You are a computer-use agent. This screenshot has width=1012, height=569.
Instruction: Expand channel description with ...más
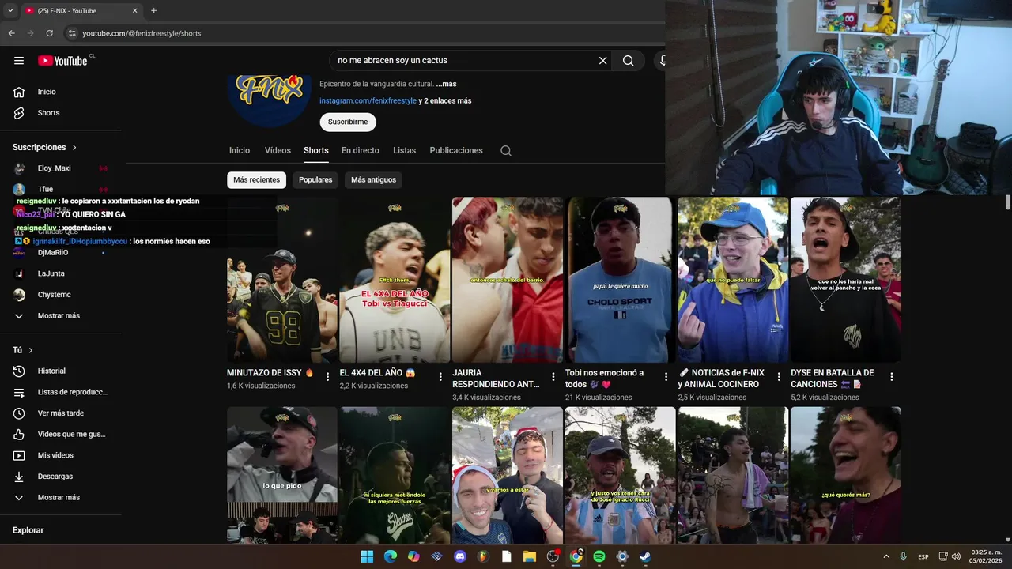(447, 84)
